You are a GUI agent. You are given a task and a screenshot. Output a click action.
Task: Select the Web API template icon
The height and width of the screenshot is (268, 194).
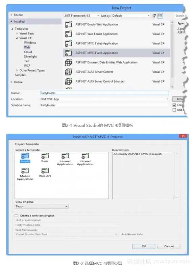(45, 171)
